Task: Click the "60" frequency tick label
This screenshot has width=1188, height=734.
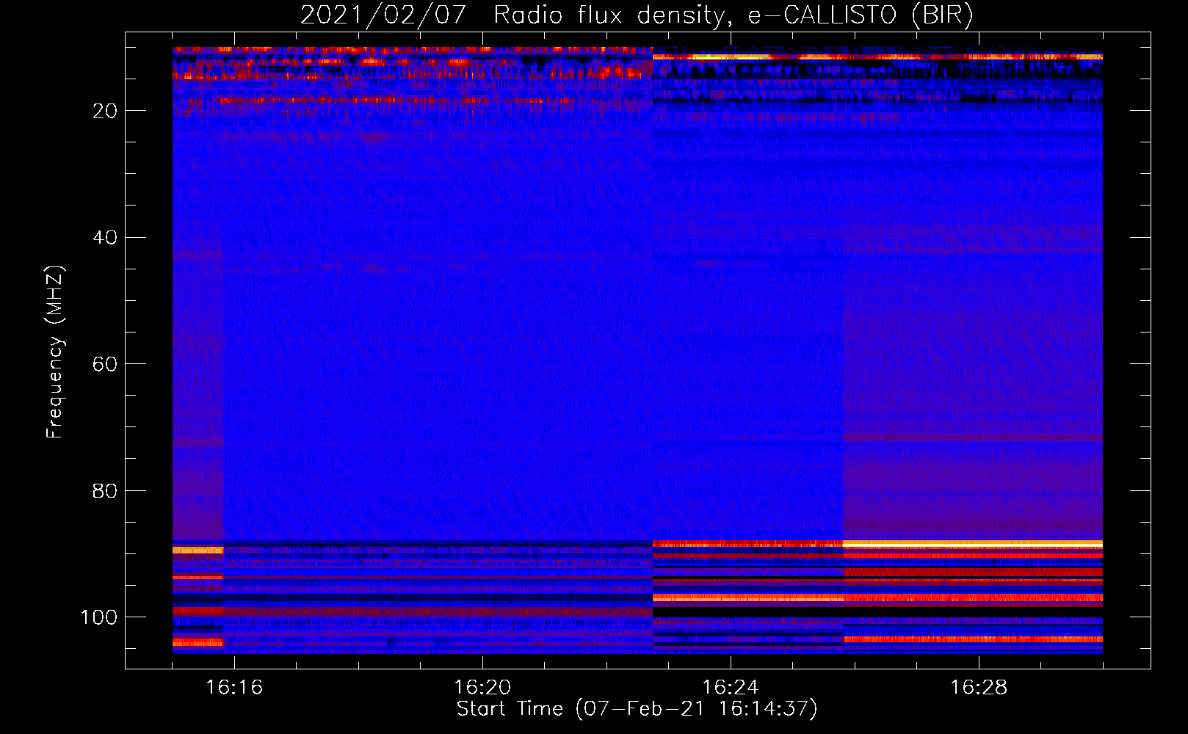Action: pyautogui.click(x=106, y=365)
